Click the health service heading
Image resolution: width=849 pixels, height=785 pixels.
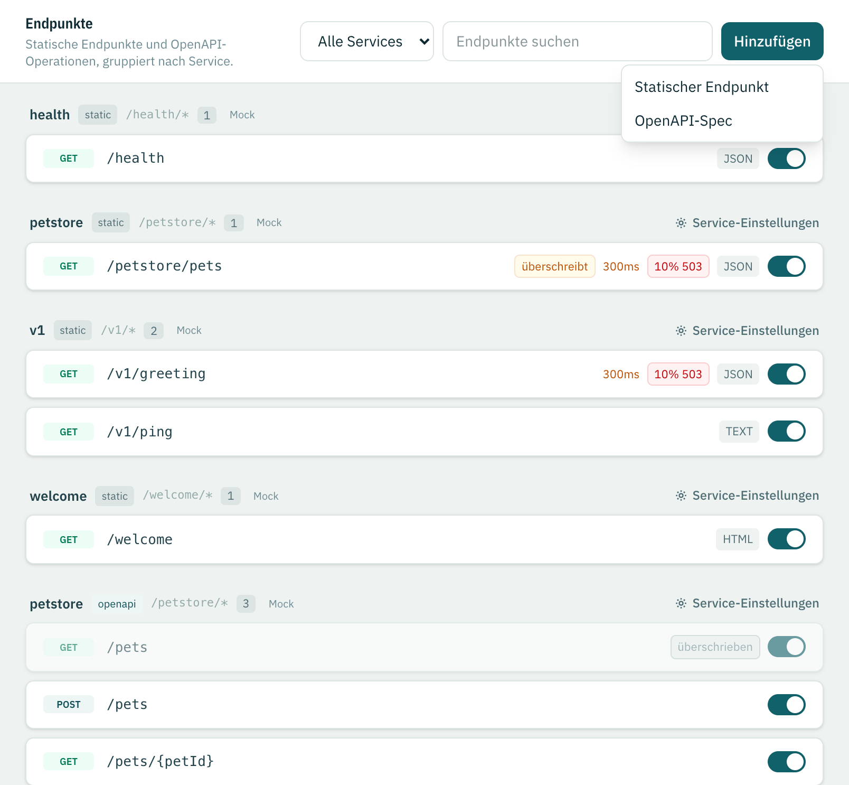(x=50, y=115)
